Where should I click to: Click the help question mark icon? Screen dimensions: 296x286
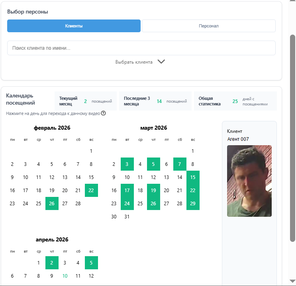tap(103, 113)
